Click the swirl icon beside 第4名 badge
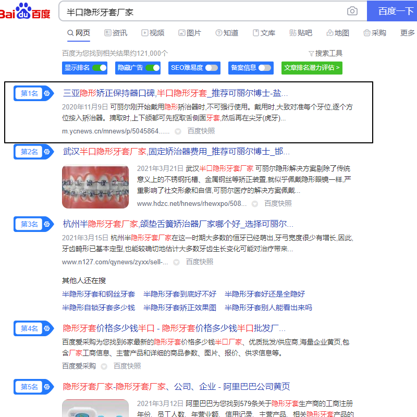Screen dimensions: 417x417 (x=47, y=328)
